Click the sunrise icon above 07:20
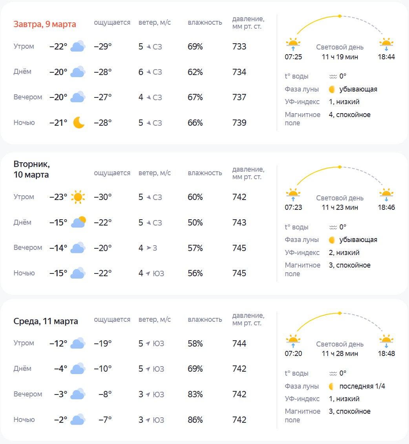Viewport: 409px width, 444px height. click(x=293, y=341)
